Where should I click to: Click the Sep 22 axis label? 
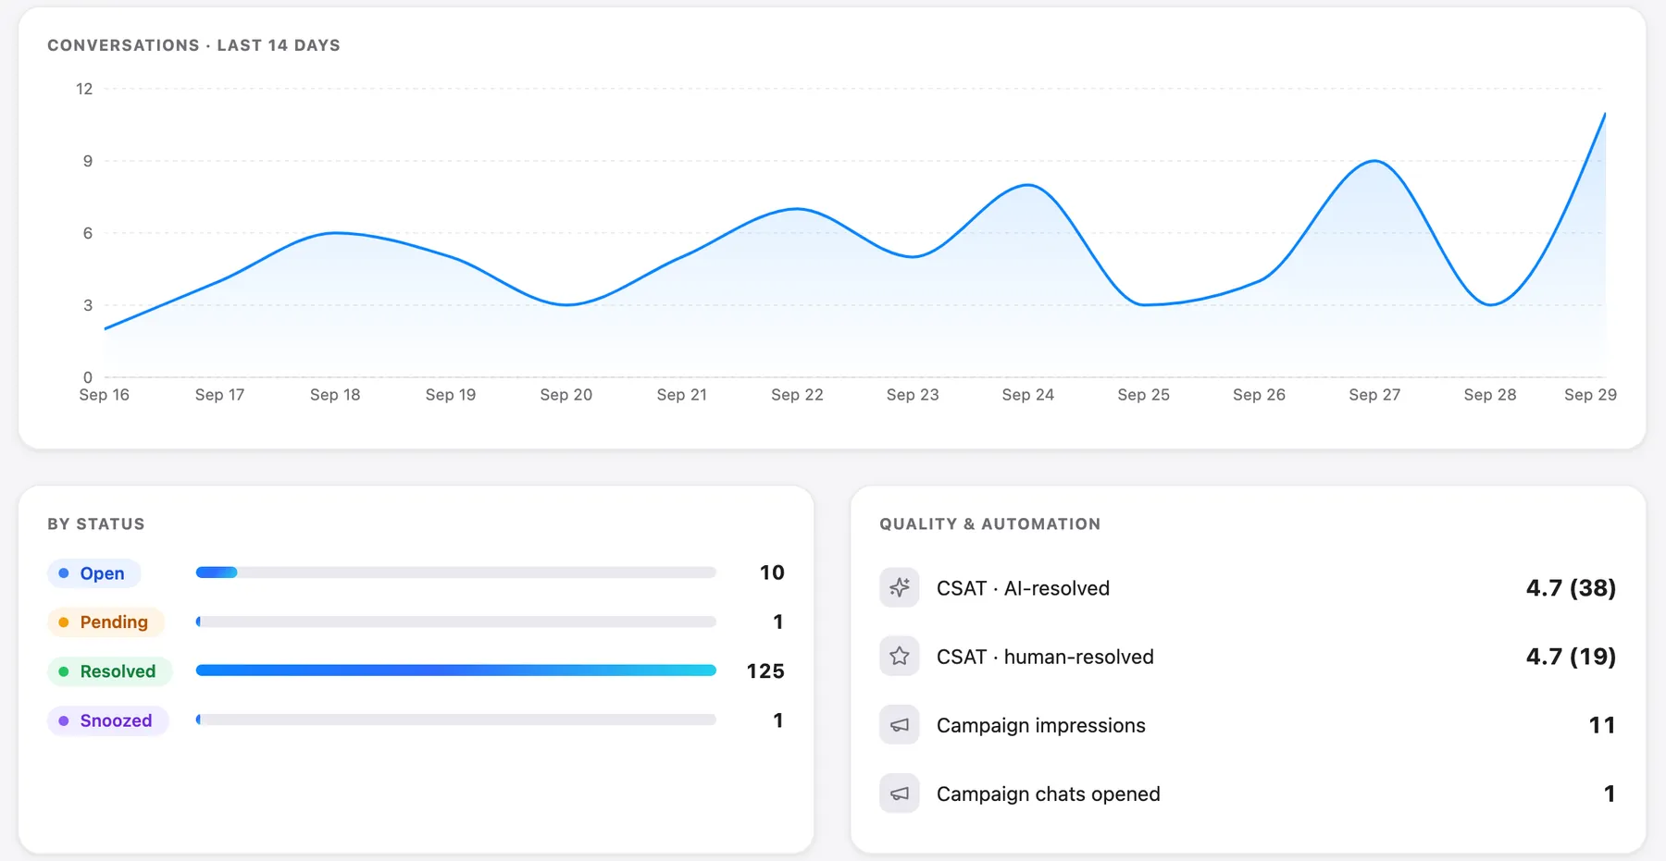pos(797,395)
